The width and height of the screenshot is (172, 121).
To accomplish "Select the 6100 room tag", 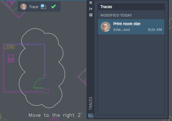I will (10, 47).
